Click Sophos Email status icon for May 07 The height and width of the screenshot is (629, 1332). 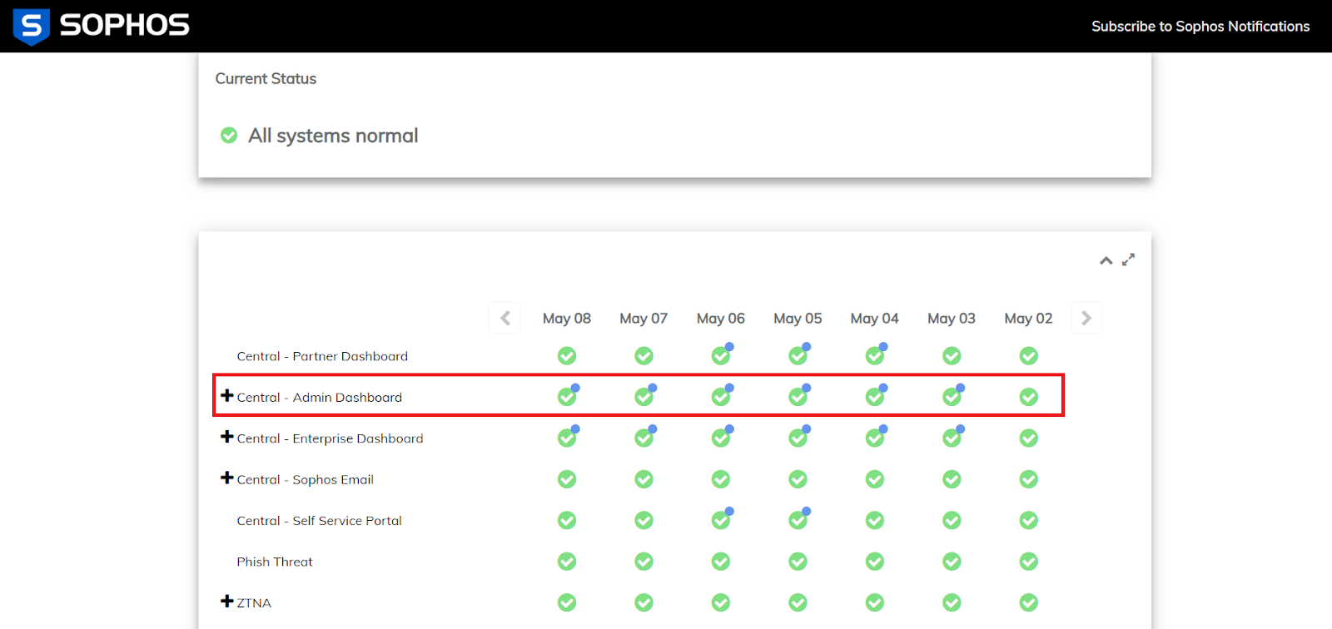click(644, 479)
